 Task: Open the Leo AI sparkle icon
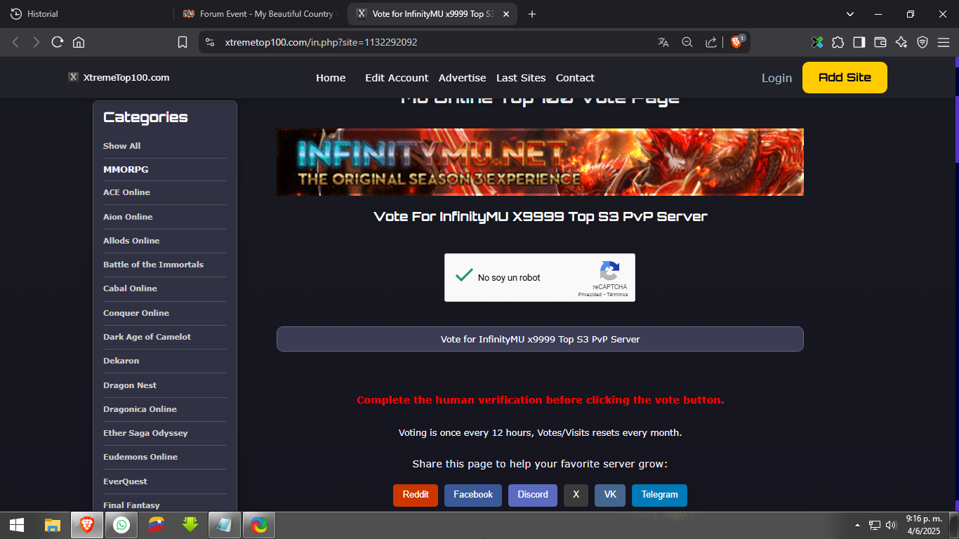pyautogui.click(x=901, y=42)
